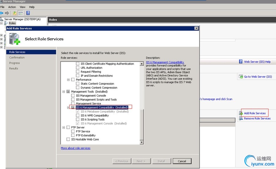Image resolution: width=276 pixels, height=169 pixels.
Task: Open Web Server (IIS) Help link
Action: 257,62
